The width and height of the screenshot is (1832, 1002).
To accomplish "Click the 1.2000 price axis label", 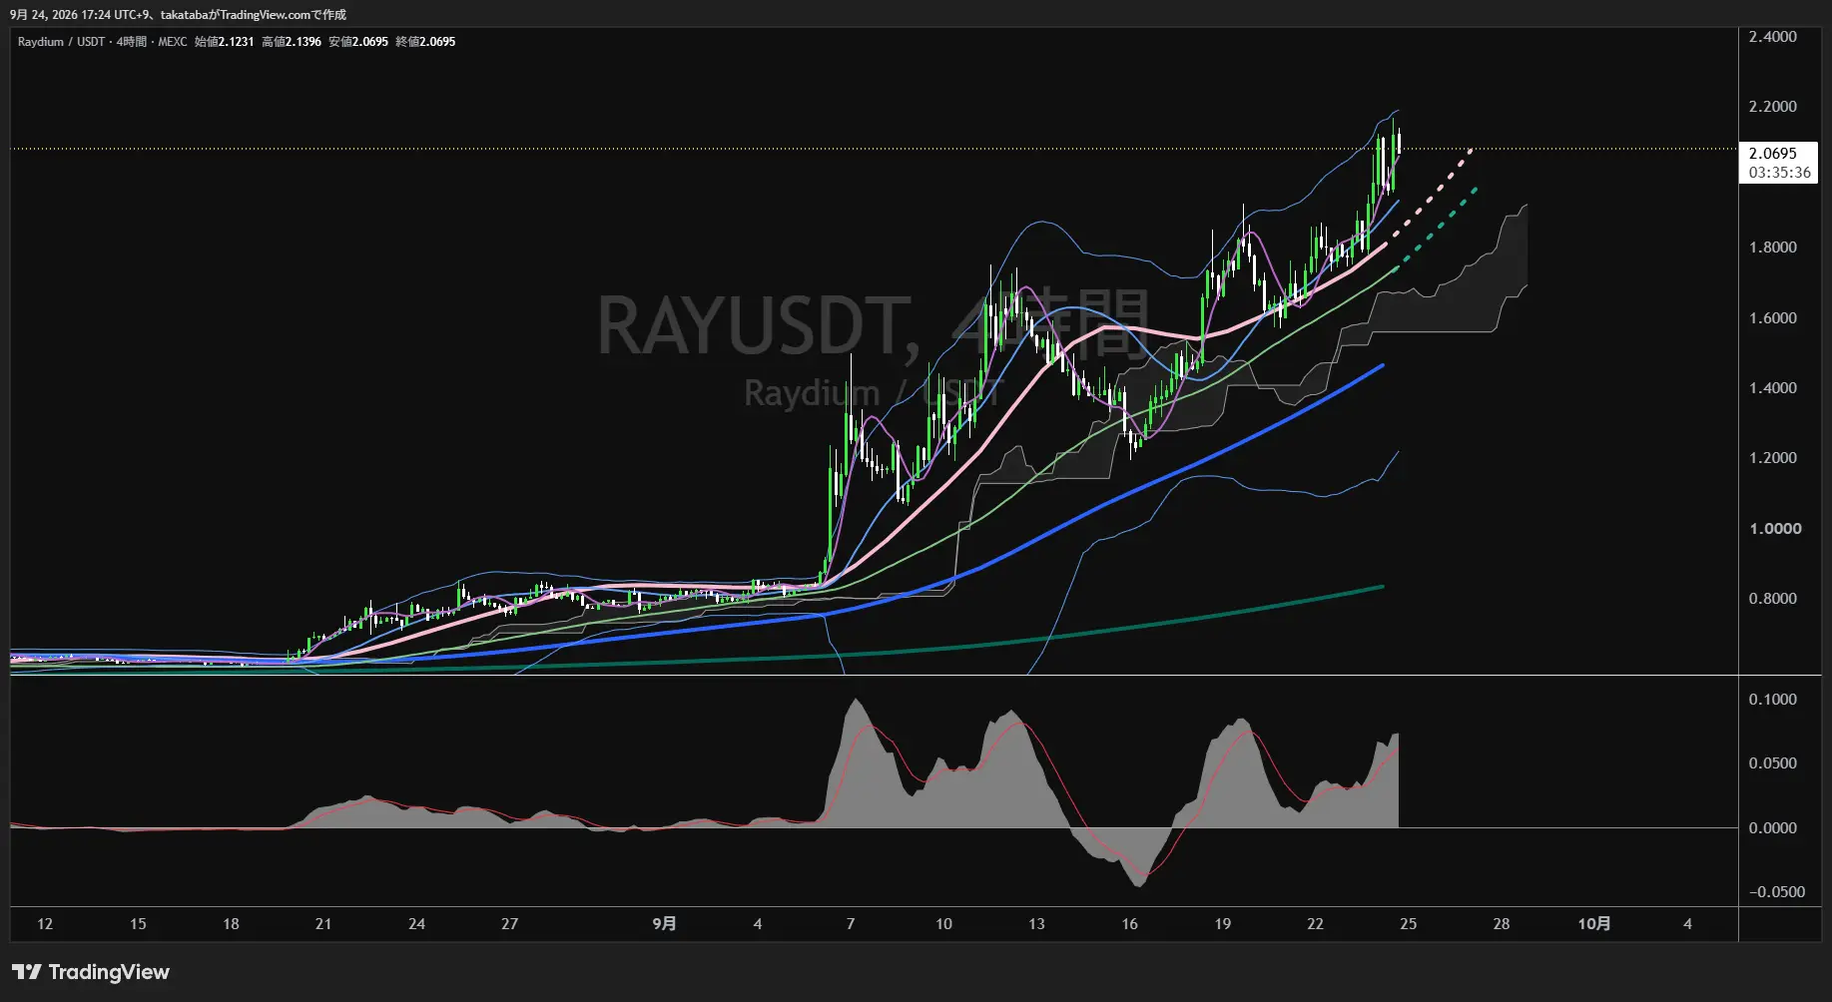I will [x=1773, y=458].
